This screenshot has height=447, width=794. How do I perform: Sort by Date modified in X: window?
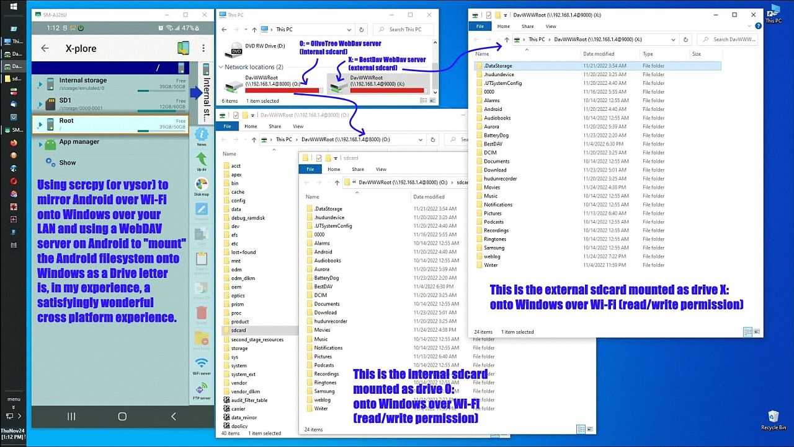(x=599, y=54)
